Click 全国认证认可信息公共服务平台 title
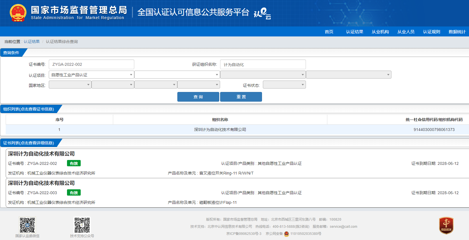469x240 pixels. coord(193,12)
